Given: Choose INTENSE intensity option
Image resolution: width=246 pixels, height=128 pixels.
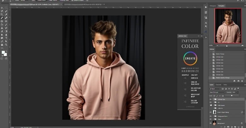Looking at the screenshot, I should click(x=196, y=68).
